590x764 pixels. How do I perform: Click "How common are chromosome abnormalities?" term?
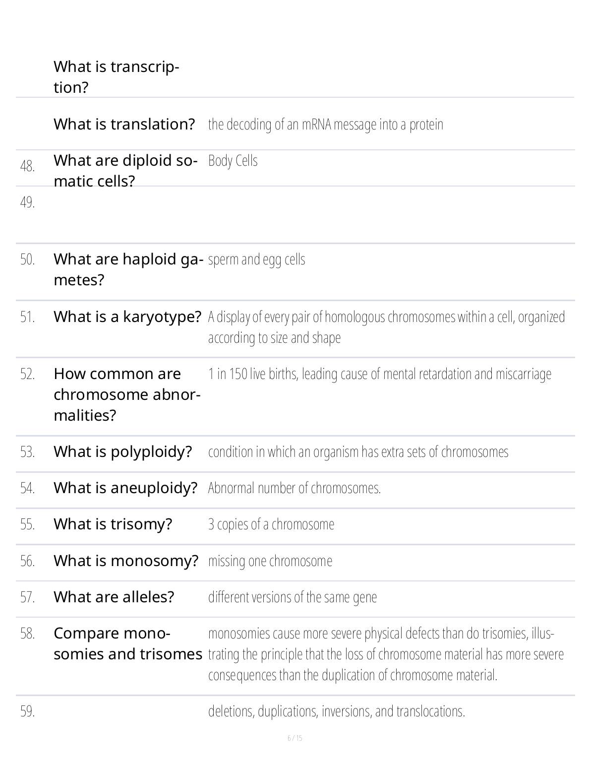[127, 394]
